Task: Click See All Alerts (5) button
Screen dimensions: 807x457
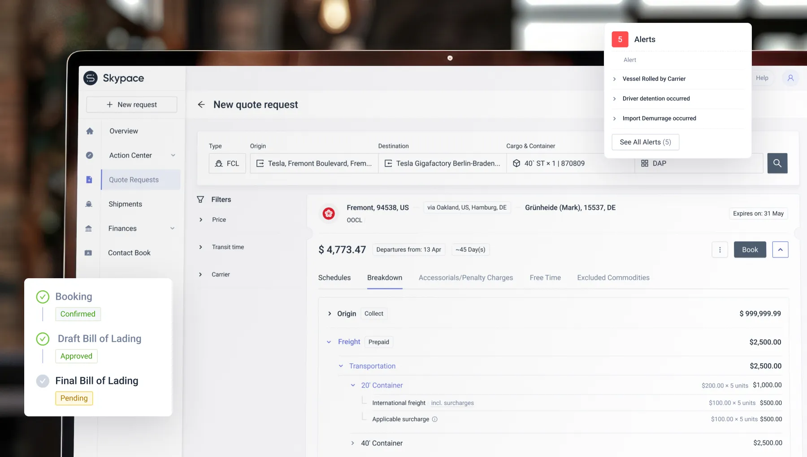Action: click(646, 142)
